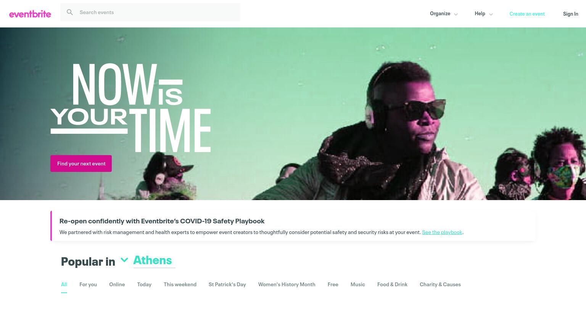Click the Eventbrite logo
Viewport: 586px width, 311px height.
click(x=30, y=14)
